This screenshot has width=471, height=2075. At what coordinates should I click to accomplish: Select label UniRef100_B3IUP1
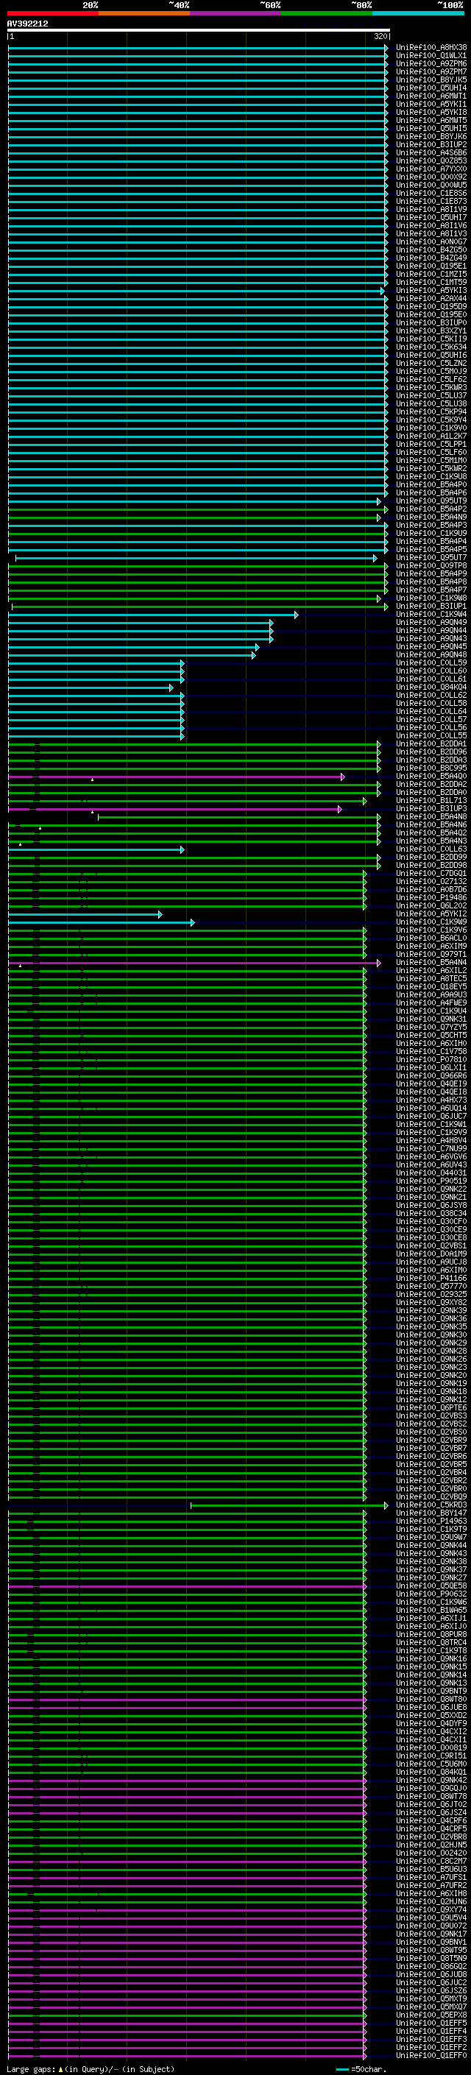pyautogui.click(x=431, y=606)
